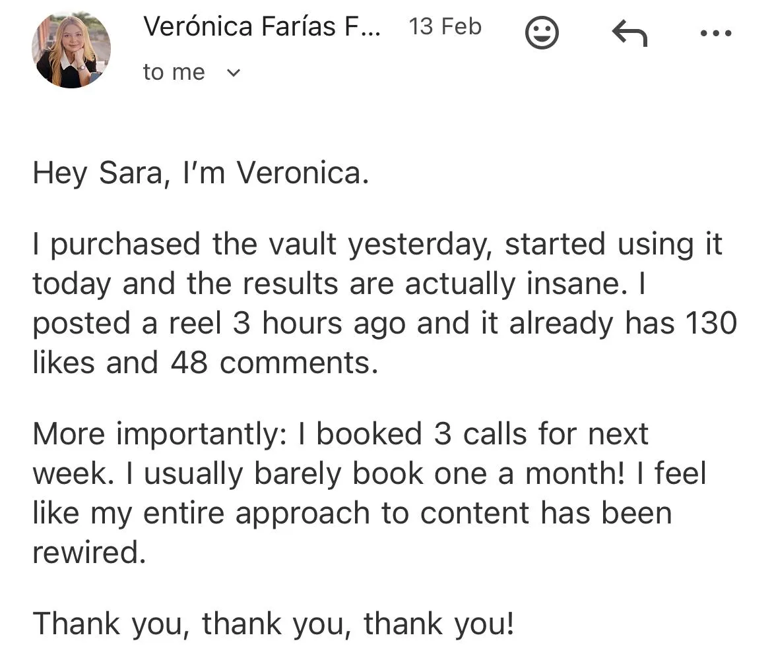772x656 pixels.
Task: Click the closing line "Thank you, thank you, thank you!"
Action: click(273, 624)
